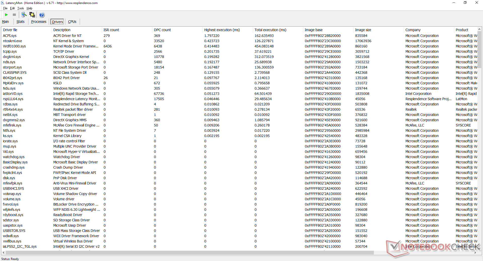Image resolution: width=483 pixels, height=261 pixels.
Task: Open the options icon with wrench
Action: pos(24,15)
